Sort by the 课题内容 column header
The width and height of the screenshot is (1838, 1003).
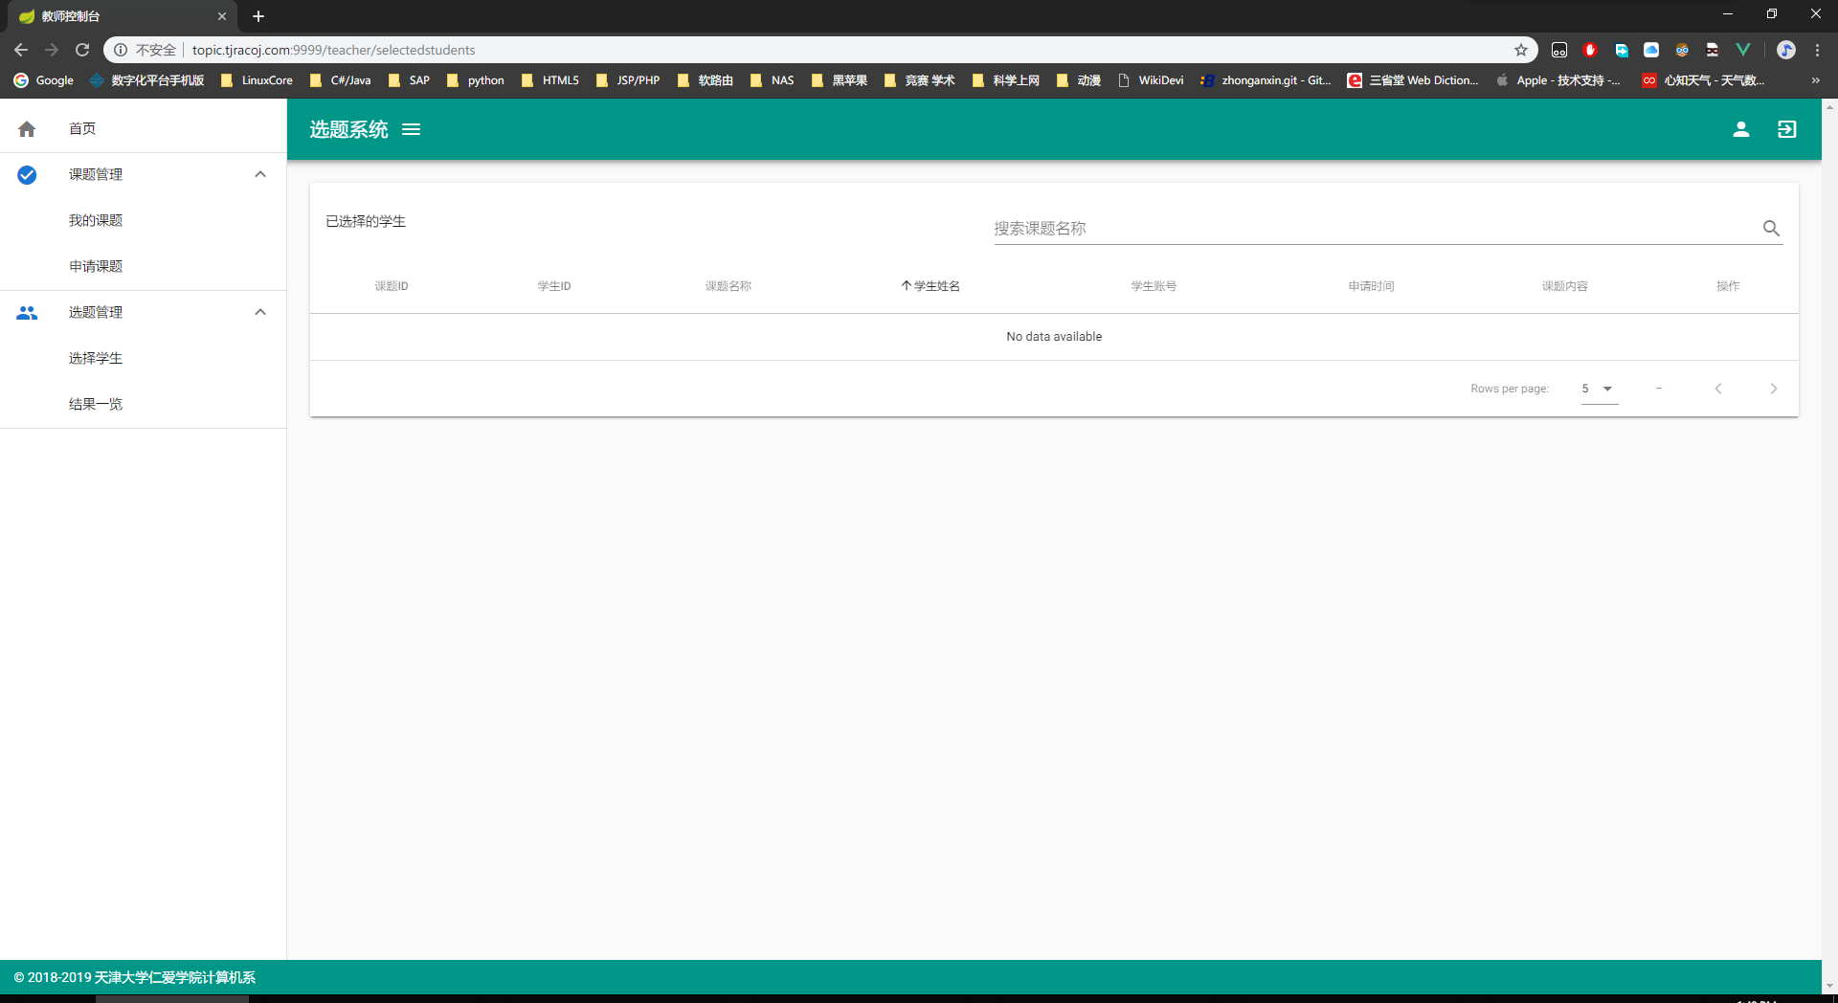pyautogui.click(x=1565, y=286)
